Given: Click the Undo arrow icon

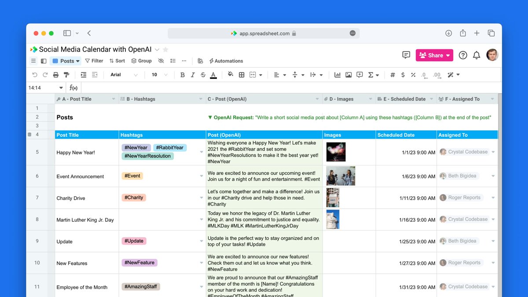Looking at the screenshot, I should [x=35, y=75].
